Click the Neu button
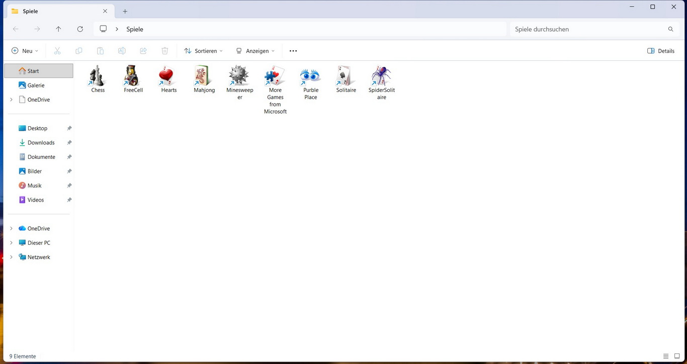The image size is (687, 364). point(25,51)
